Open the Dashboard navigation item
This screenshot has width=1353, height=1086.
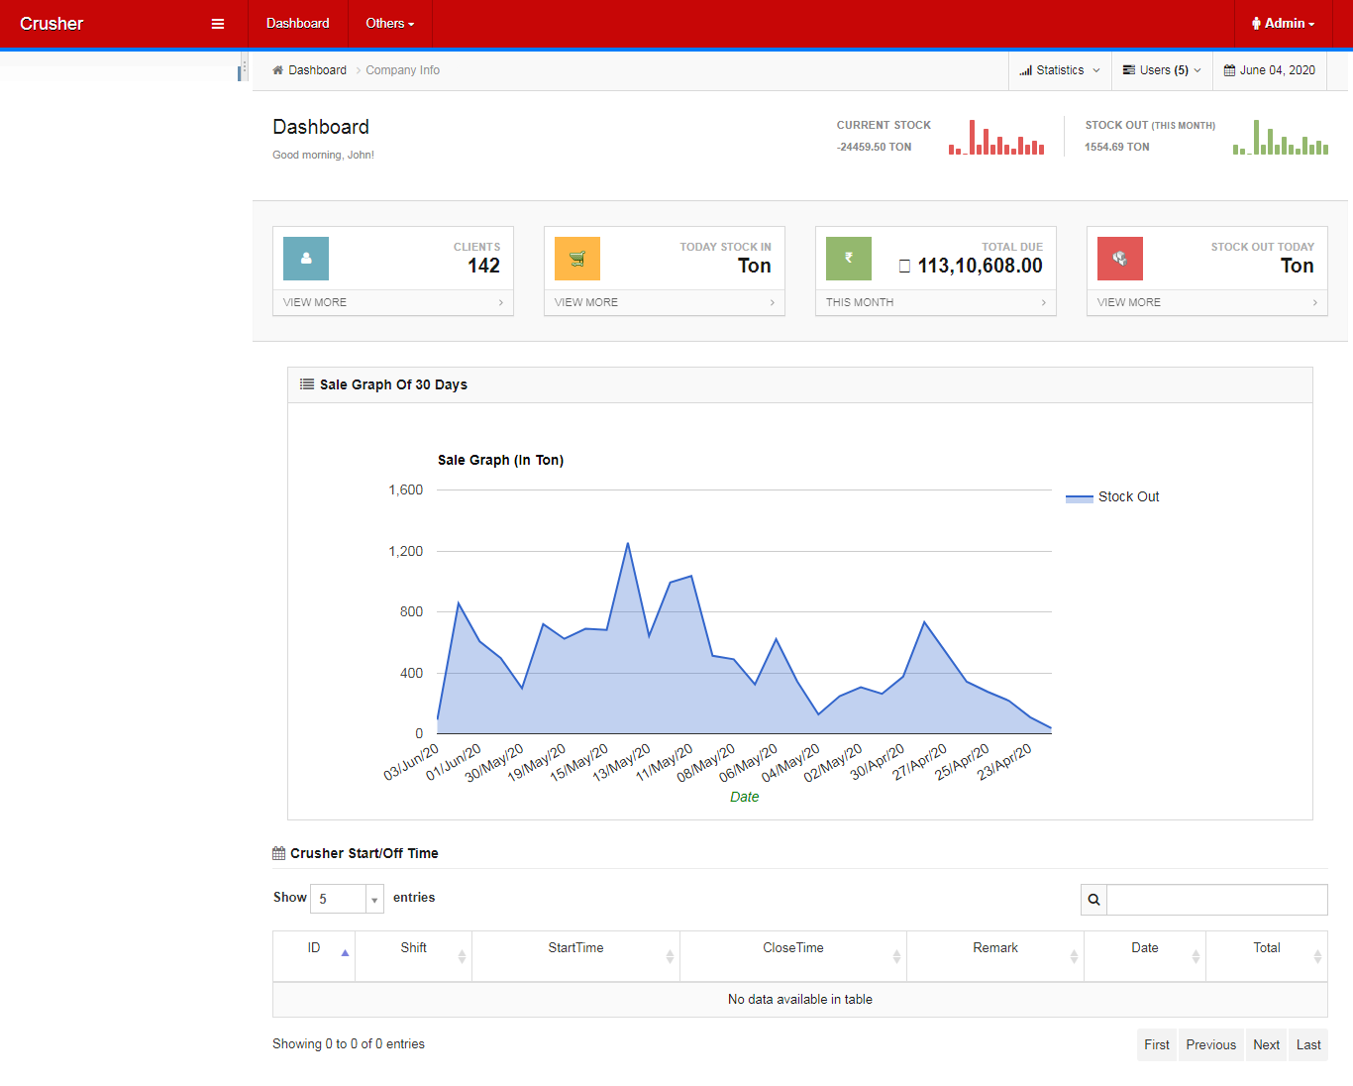tap(298, 23)
